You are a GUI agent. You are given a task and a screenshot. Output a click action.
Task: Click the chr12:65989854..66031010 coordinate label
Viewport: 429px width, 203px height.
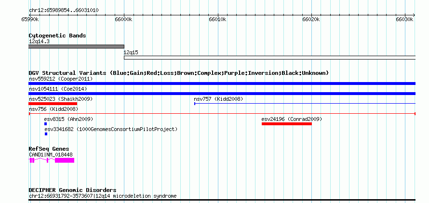click(x=64, y=11)
